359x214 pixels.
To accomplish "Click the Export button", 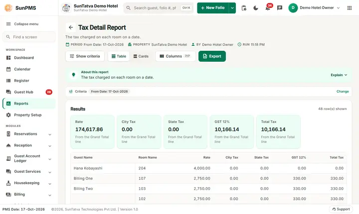I will pos(212,56).
